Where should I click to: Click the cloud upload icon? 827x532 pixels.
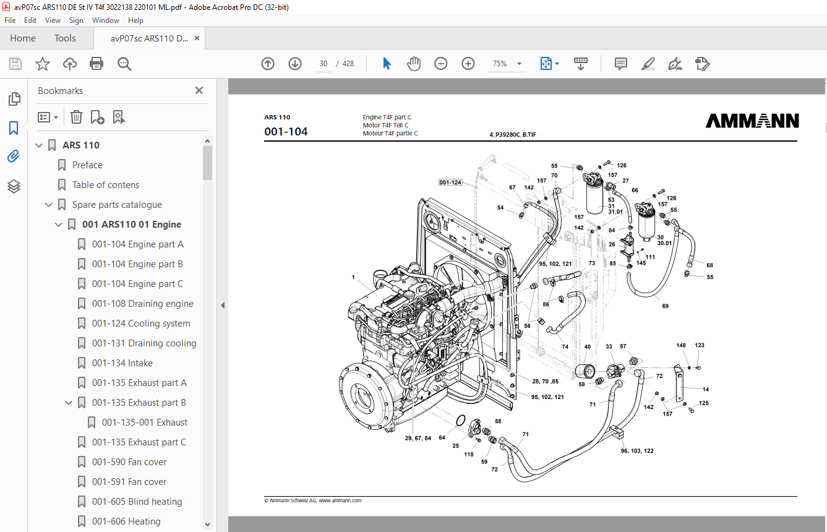point(70,64)
